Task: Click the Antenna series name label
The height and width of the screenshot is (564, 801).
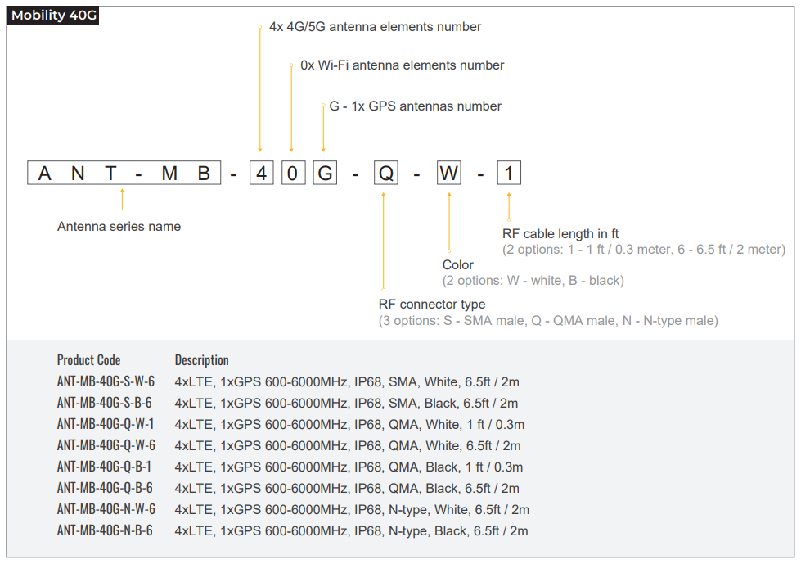Action: click(x=119, y=227)
